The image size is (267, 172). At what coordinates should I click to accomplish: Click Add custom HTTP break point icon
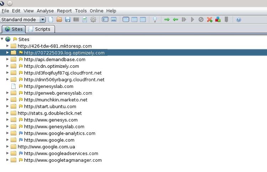point(210,20)
